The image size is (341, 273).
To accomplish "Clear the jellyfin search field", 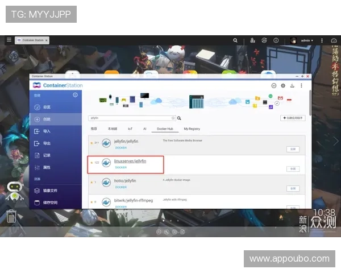I will [173, 118].
